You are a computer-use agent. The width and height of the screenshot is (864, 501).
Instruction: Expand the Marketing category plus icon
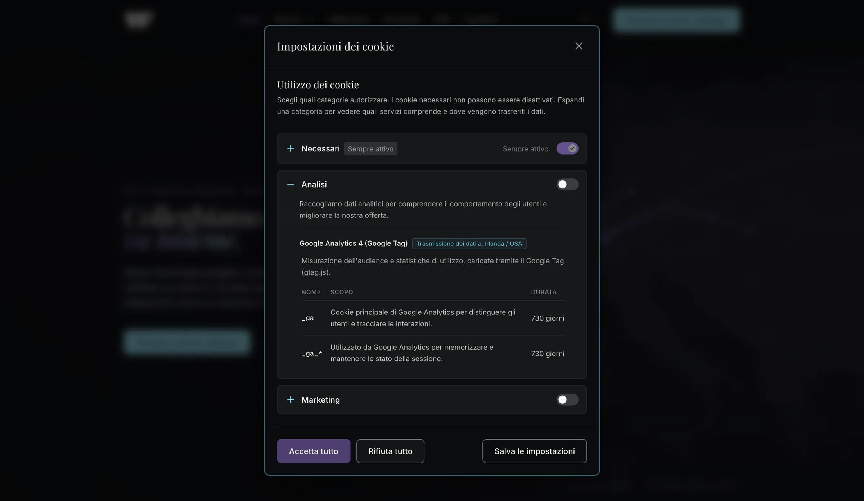coord(290,400)
